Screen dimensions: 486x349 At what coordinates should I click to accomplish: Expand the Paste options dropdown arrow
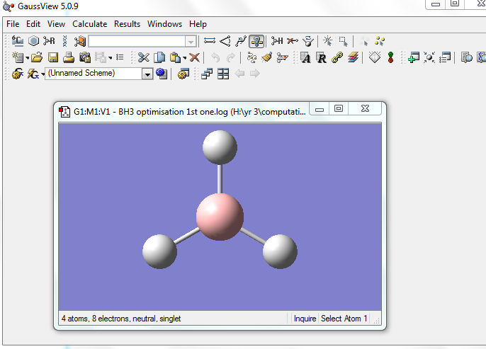185,58
